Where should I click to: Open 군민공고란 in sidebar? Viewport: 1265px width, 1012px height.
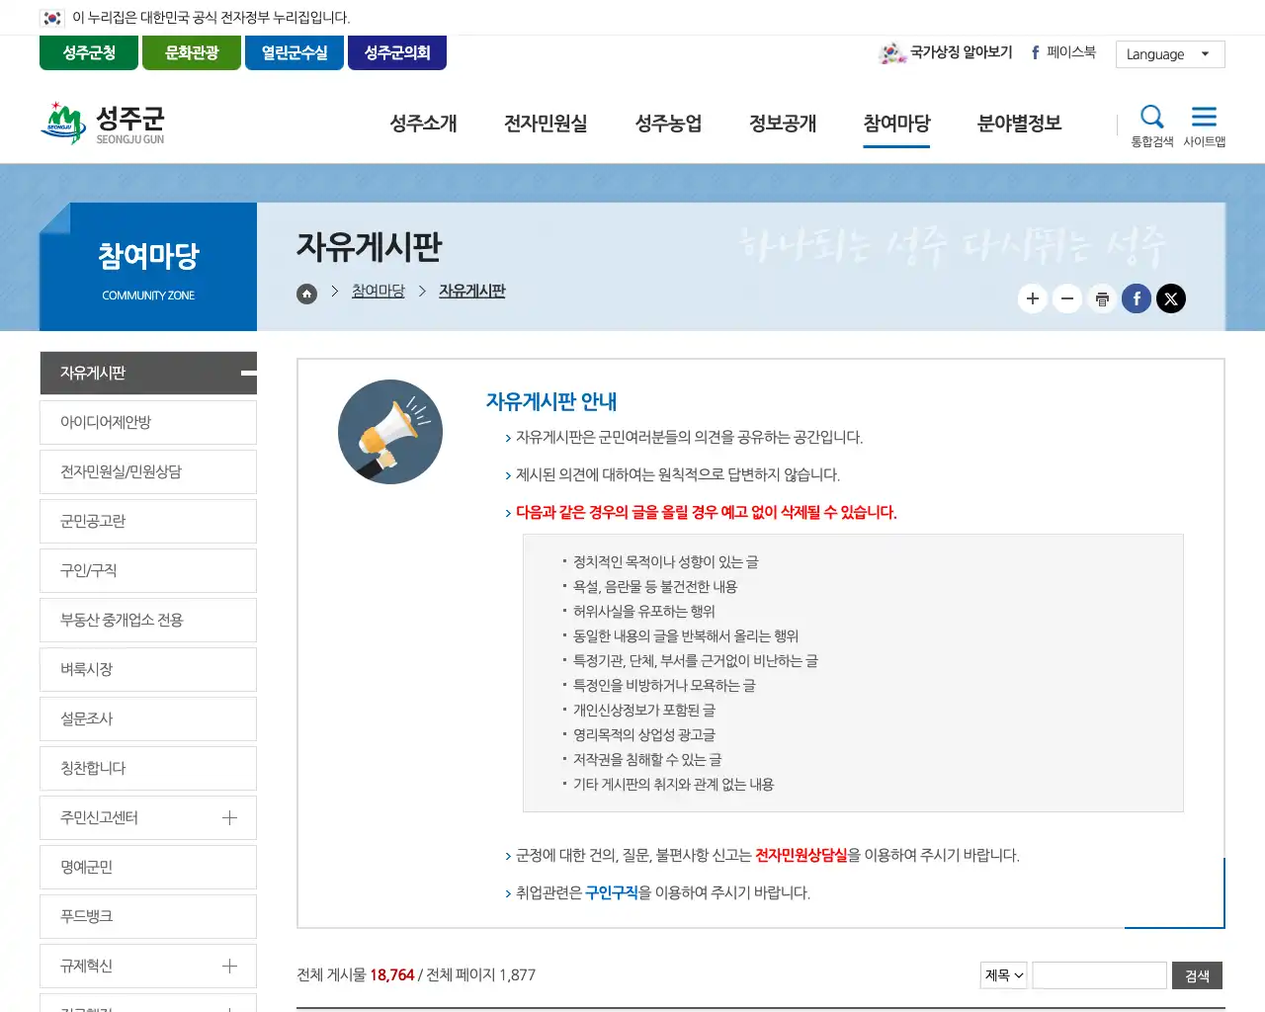148,521
